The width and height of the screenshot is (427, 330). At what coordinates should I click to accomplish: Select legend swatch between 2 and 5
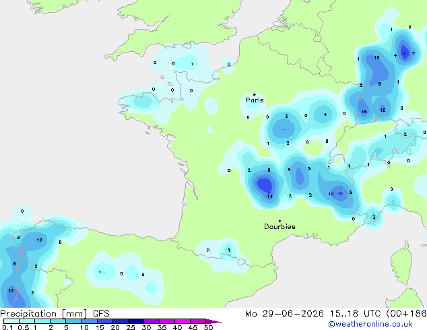[58, 321]
